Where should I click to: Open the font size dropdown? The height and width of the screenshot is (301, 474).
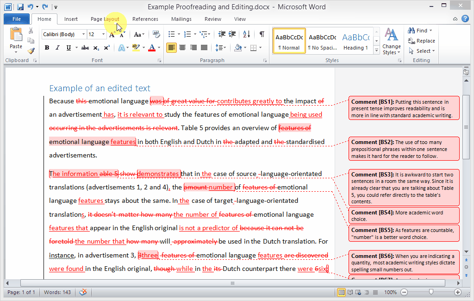[x=104, y=34]
